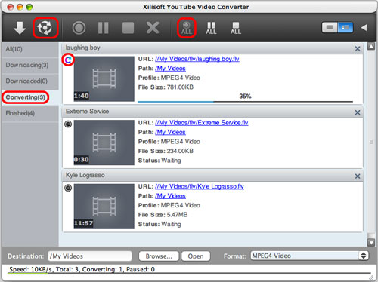The height and width of the screenshot is (282, 378).
Task: Click the File Size 234.00KB text
Action: coord(166,151)
